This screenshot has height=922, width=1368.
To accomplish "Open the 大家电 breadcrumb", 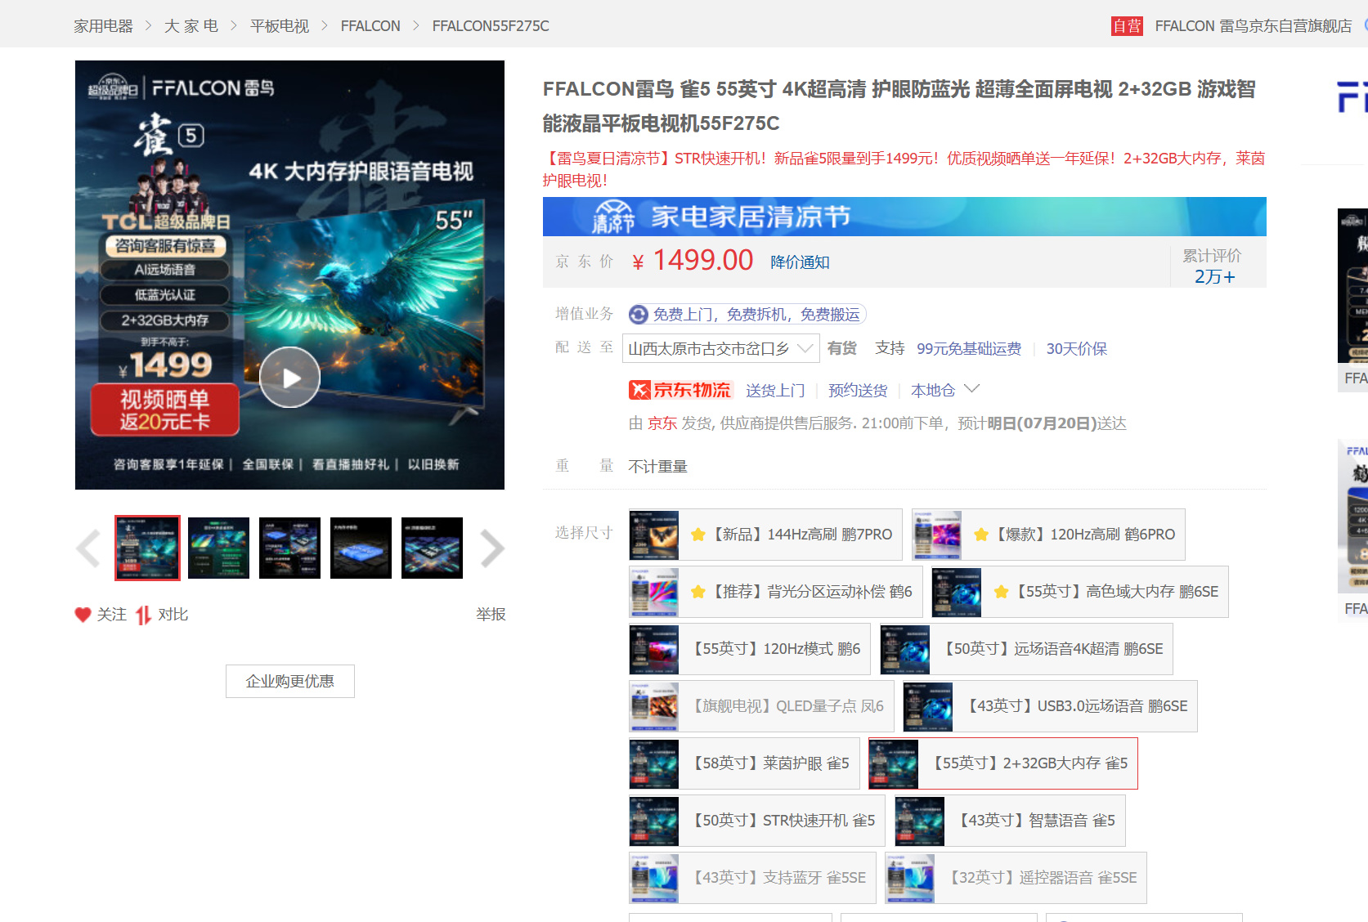I will pos(191,26).
